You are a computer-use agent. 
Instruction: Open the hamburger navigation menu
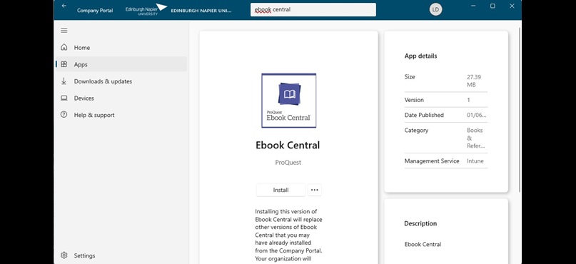coord(64,31)
